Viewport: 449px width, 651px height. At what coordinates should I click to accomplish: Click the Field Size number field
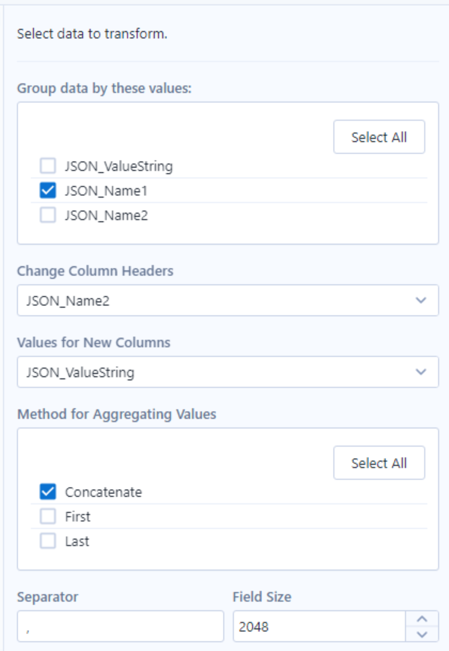point(319,626)
